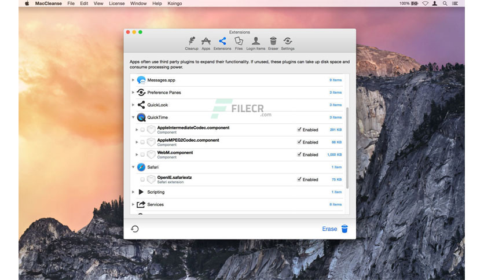Toggle Enabled for WebM.component

tap(299, 154)
